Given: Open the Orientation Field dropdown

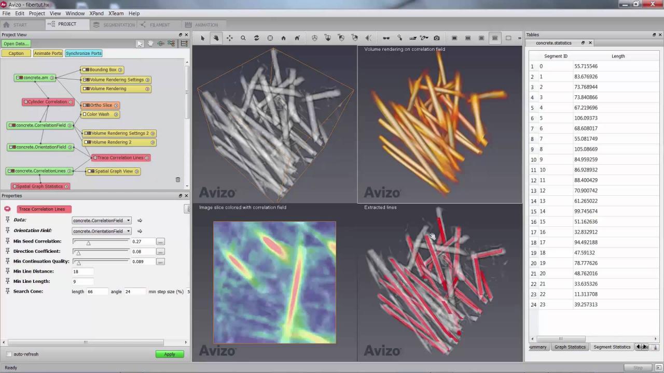Looking at the screenshot, I should (102, 231).
